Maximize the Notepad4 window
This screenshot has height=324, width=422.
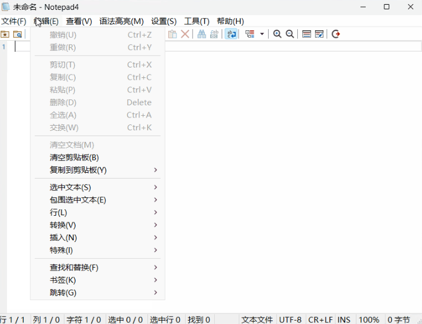click(387, 7)
